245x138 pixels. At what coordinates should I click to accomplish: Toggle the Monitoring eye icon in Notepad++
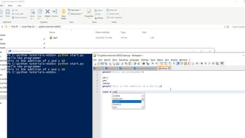(x=197, y=63)
